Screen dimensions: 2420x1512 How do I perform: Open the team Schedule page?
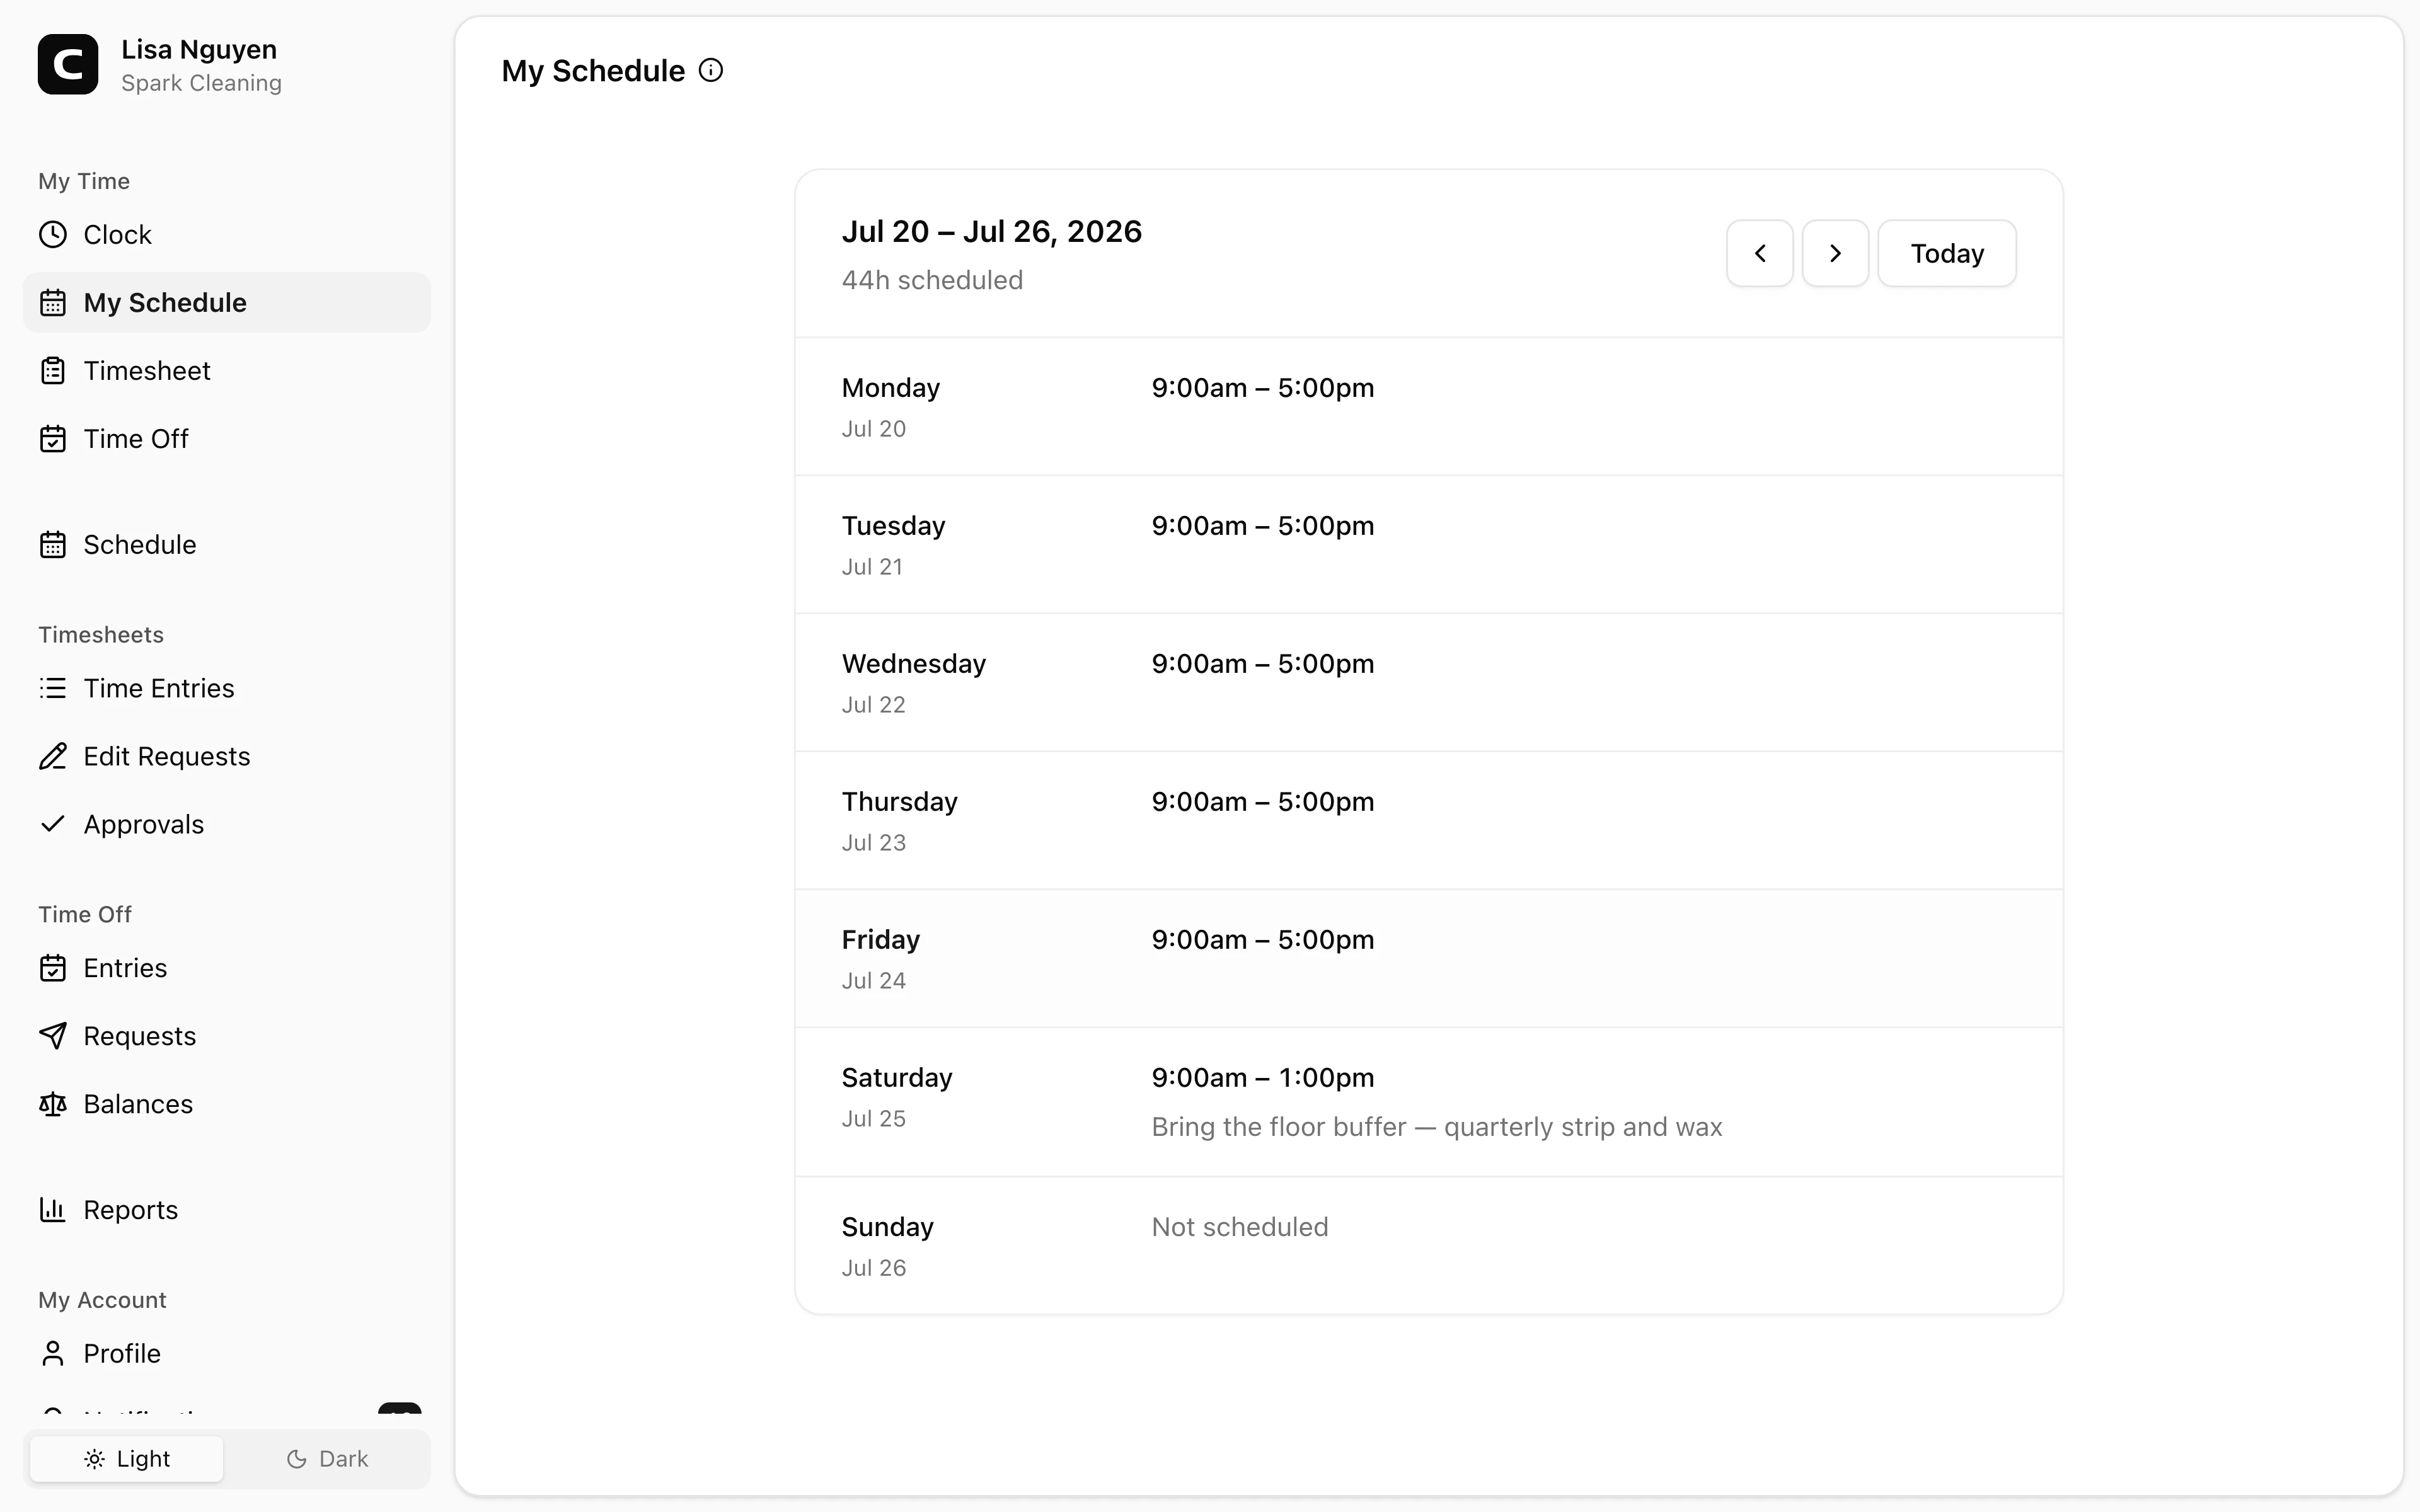coord(227,545)
